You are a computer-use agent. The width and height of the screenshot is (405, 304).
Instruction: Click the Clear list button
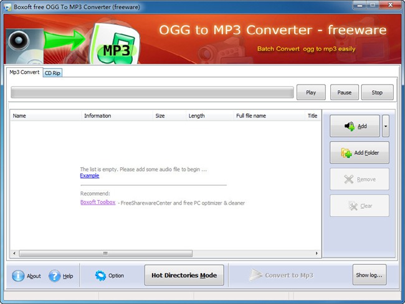pyautogui.click(x=360, y=206)
